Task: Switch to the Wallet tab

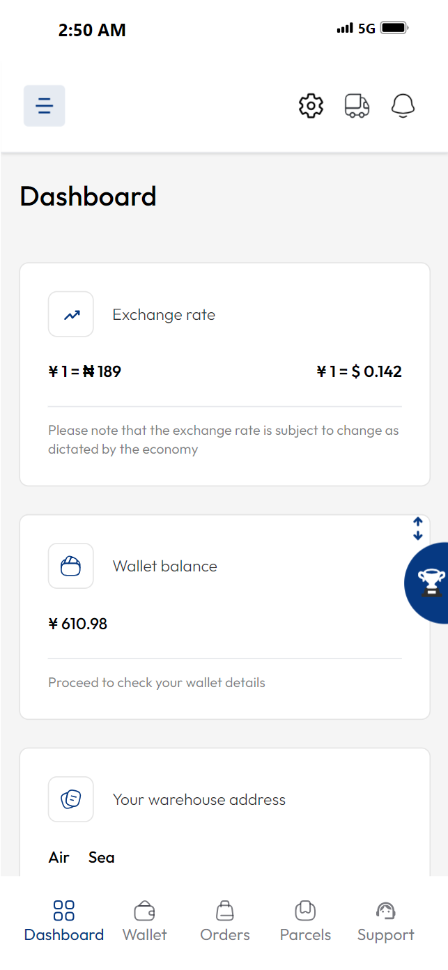Action: click(x=144, y=921)
